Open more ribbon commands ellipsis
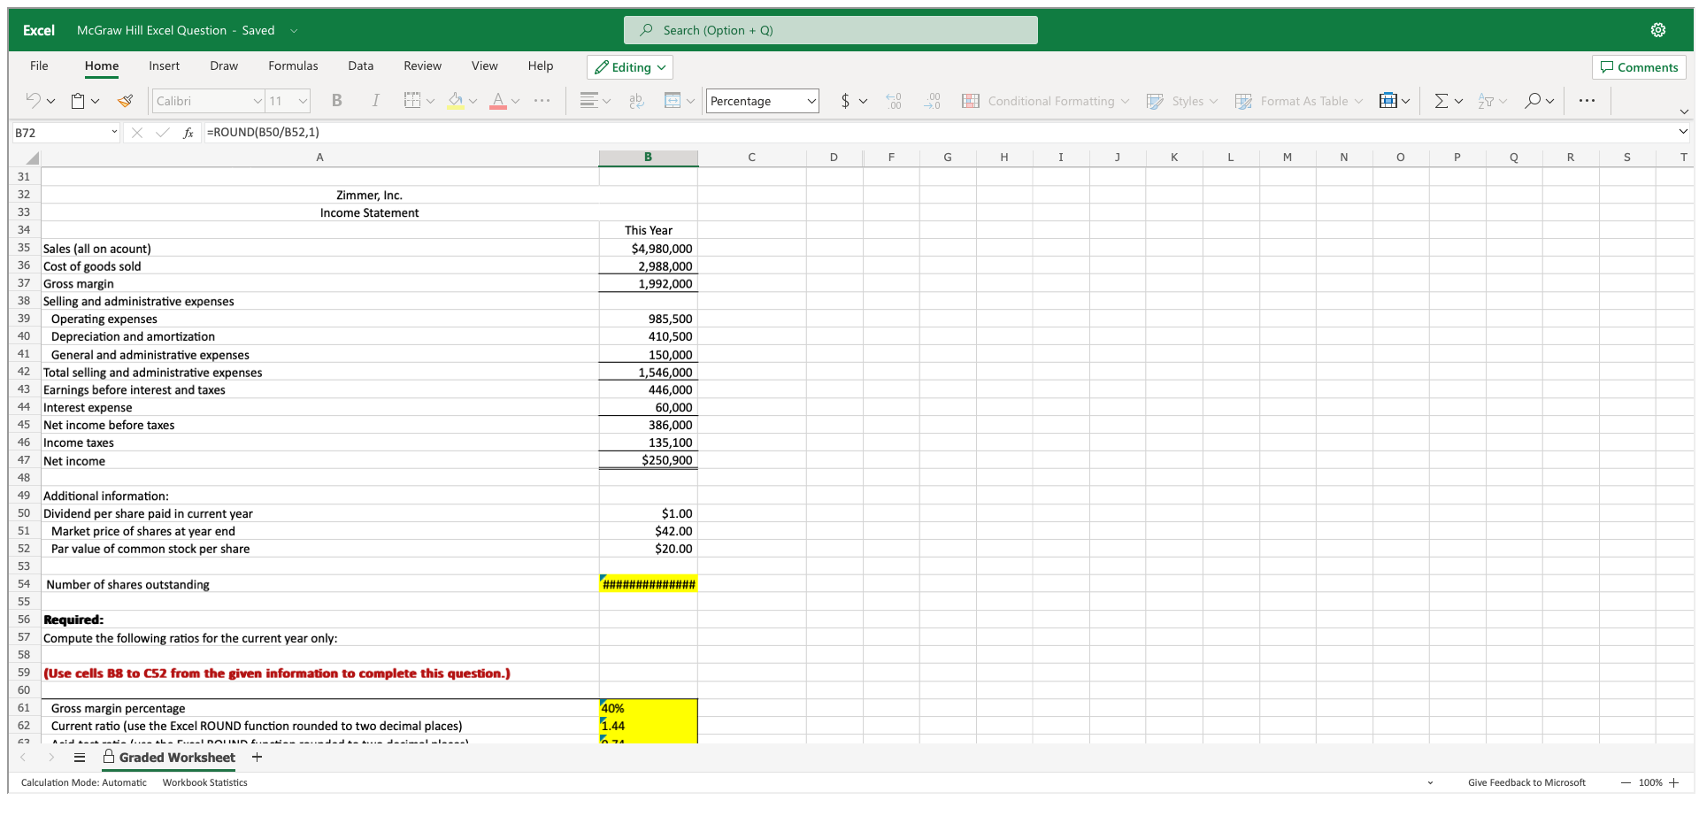The image size is (1699, 816). [x=1587, y=101]
